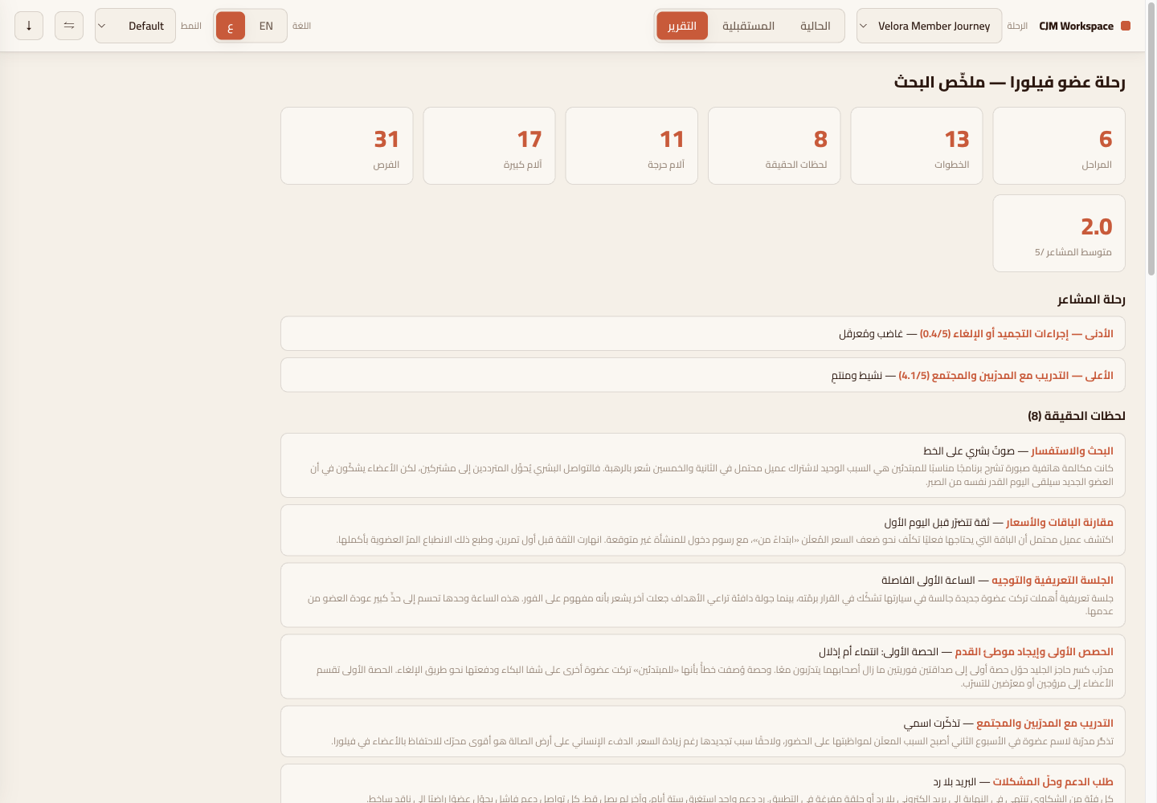Image resolution: width=1157 pixels, height=803 pixels.
Task: Click the orange CJM Workspace logo square
Action: (x=1126, y=26)
